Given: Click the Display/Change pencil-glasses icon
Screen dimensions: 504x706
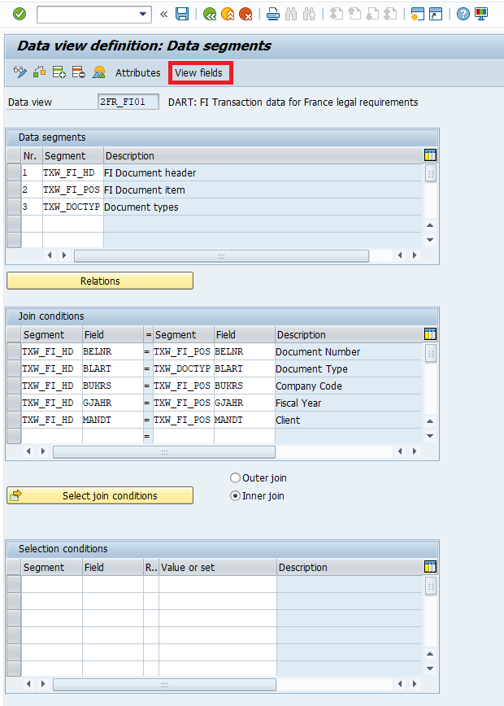Looking at the screenshot, I should click(x=21, y=72).
